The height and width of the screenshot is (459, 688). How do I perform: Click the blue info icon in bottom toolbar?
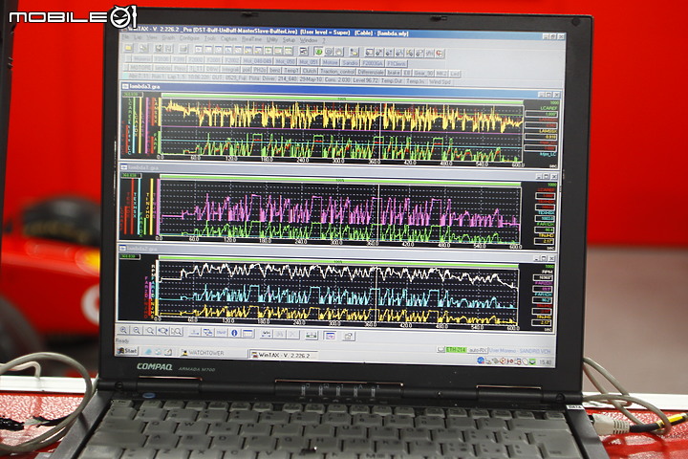[234, 333]
